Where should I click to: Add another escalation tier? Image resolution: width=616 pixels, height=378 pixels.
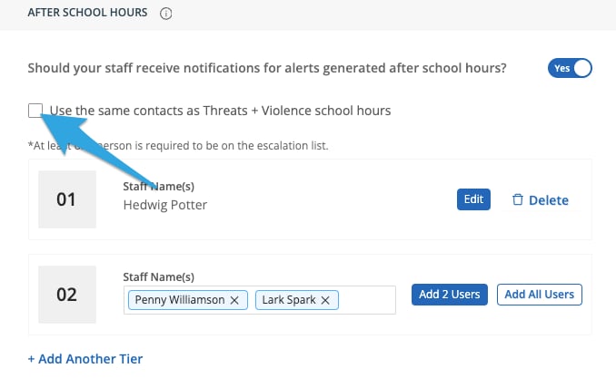click(x=85, y=359)
